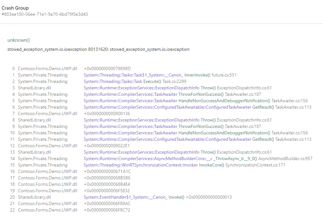Open frame 6 ConfiguredTaskAwaiter GetResult() link
Viewport: 323px width, 216px height.
pos(198,107)
